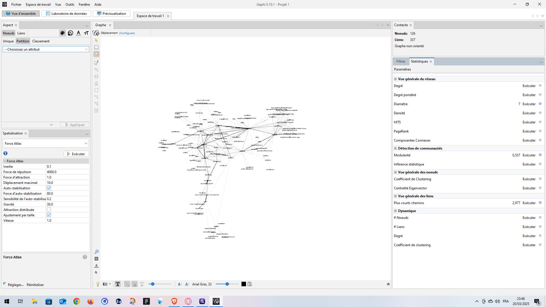Click the background color lightbulb icon
This screenshot has width=546, height=307.
coord(98,284)
